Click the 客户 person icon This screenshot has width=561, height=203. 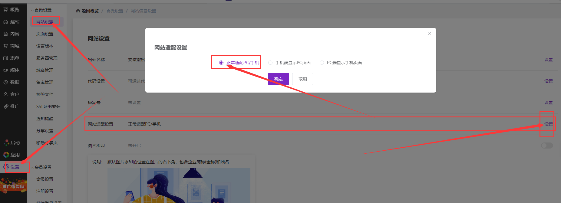click(x=6, y=94)
